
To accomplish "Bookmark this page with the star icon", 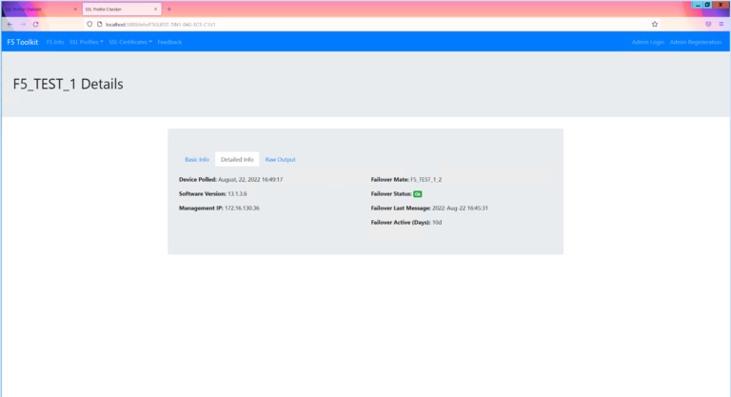I will pyautogui.click(x=655, y=24).
